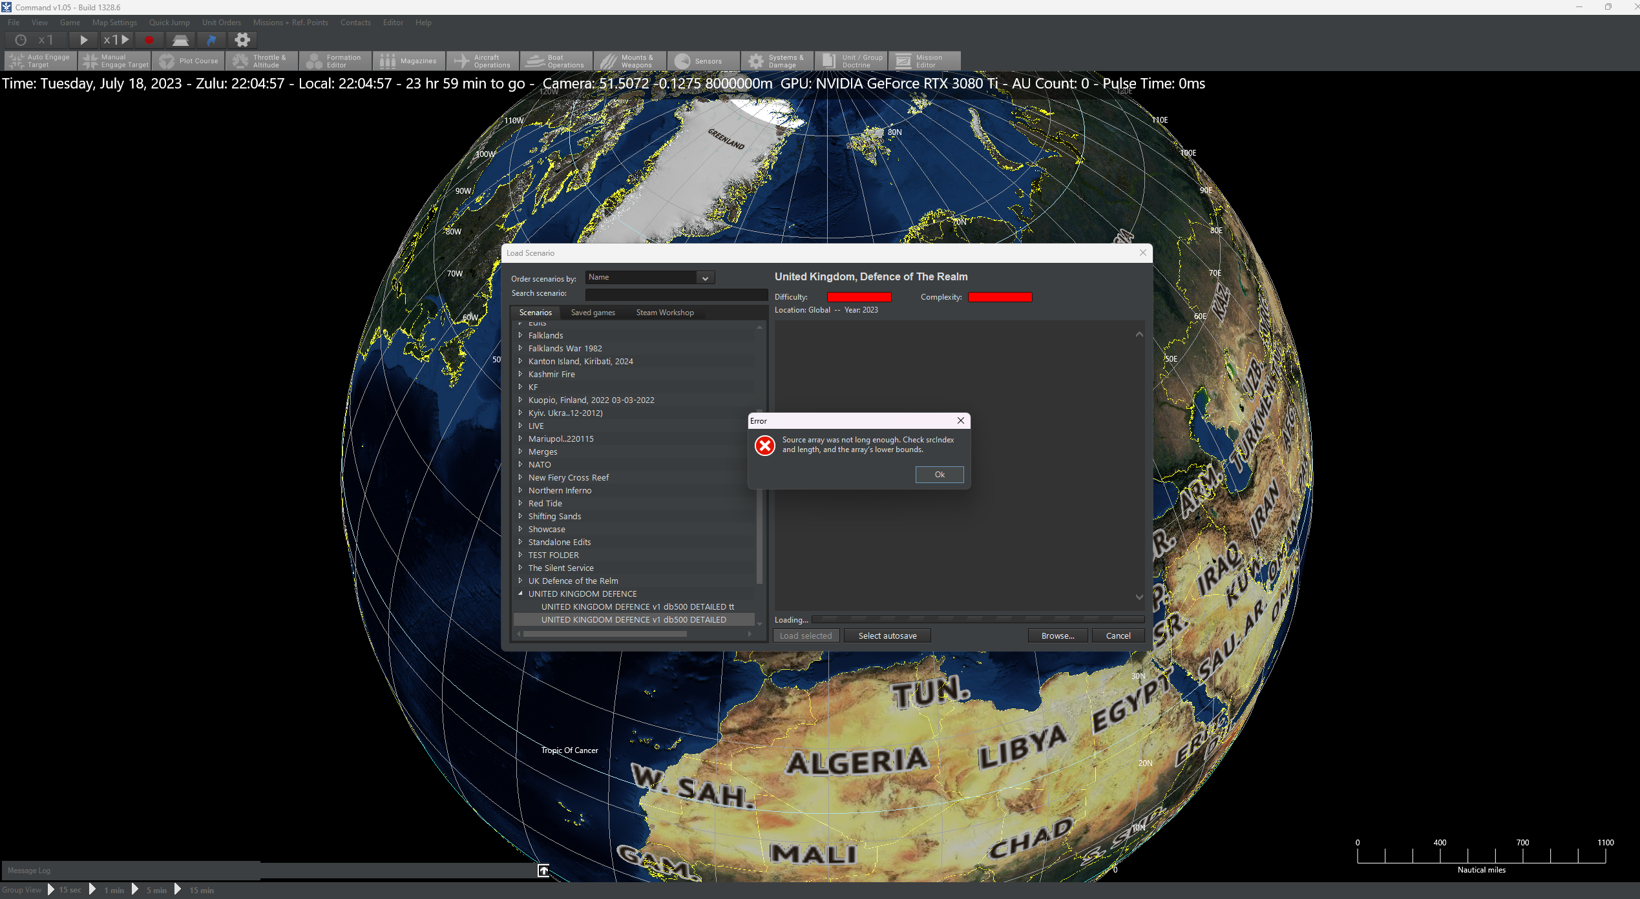Image resolution: width=1640 pixels, height=899 pixels.
Task: Click the red Difficulty indicator bar
Action: pyautogui.click(x=859, y=297)
